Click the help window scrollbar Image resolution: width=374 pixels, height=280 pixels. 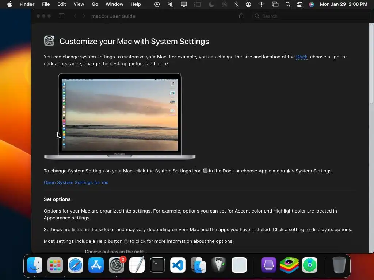coord(371,64)
